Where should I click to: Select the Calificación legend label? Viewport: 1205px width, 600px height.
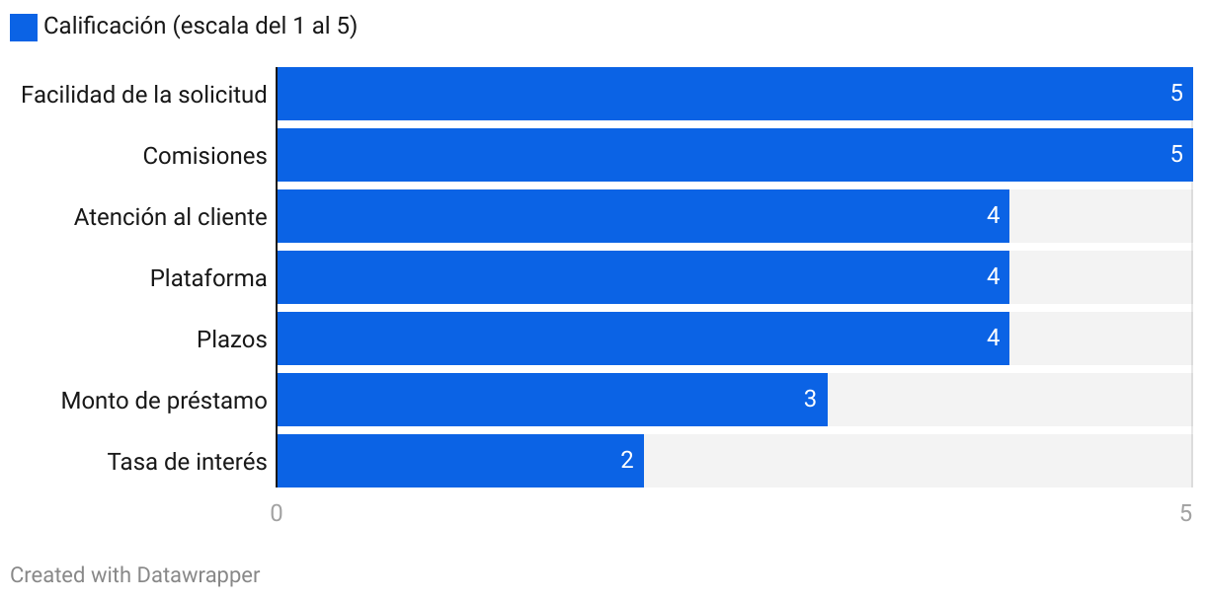coord(201,27)
